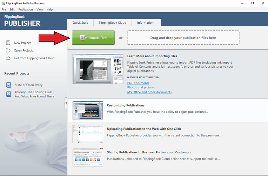The height and width of the screenshot is (176, 268).
Task: Select the New Project label
Action: pyautogui.click(x=22, y=43)
